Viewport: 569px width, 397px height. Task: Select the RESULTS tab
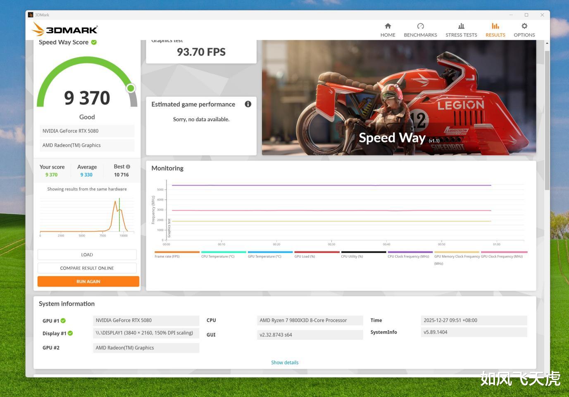pos(495,30)
